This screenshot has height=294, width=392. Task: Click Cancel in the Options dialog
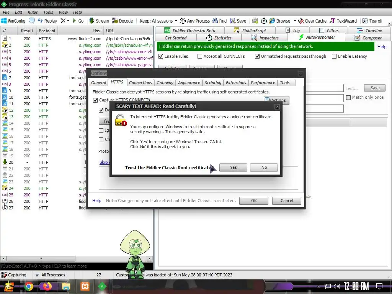287,201
